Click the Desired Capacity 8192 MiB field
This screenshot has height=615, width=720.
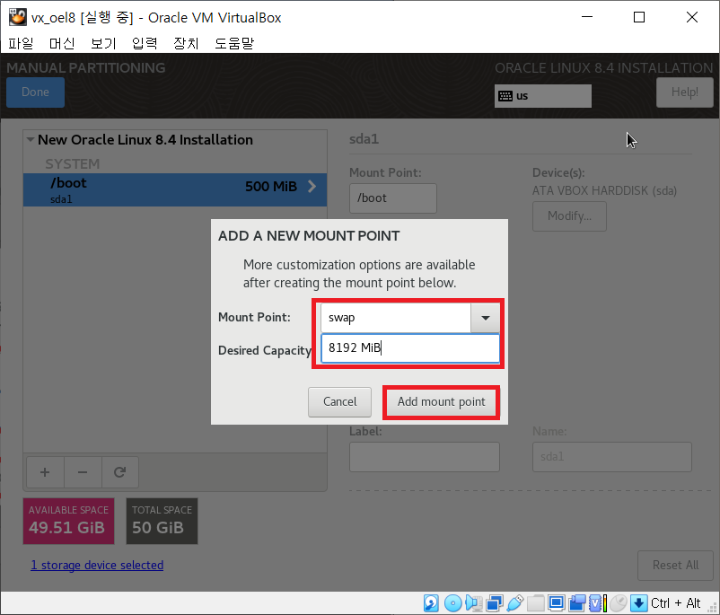[x=410, y=348]
